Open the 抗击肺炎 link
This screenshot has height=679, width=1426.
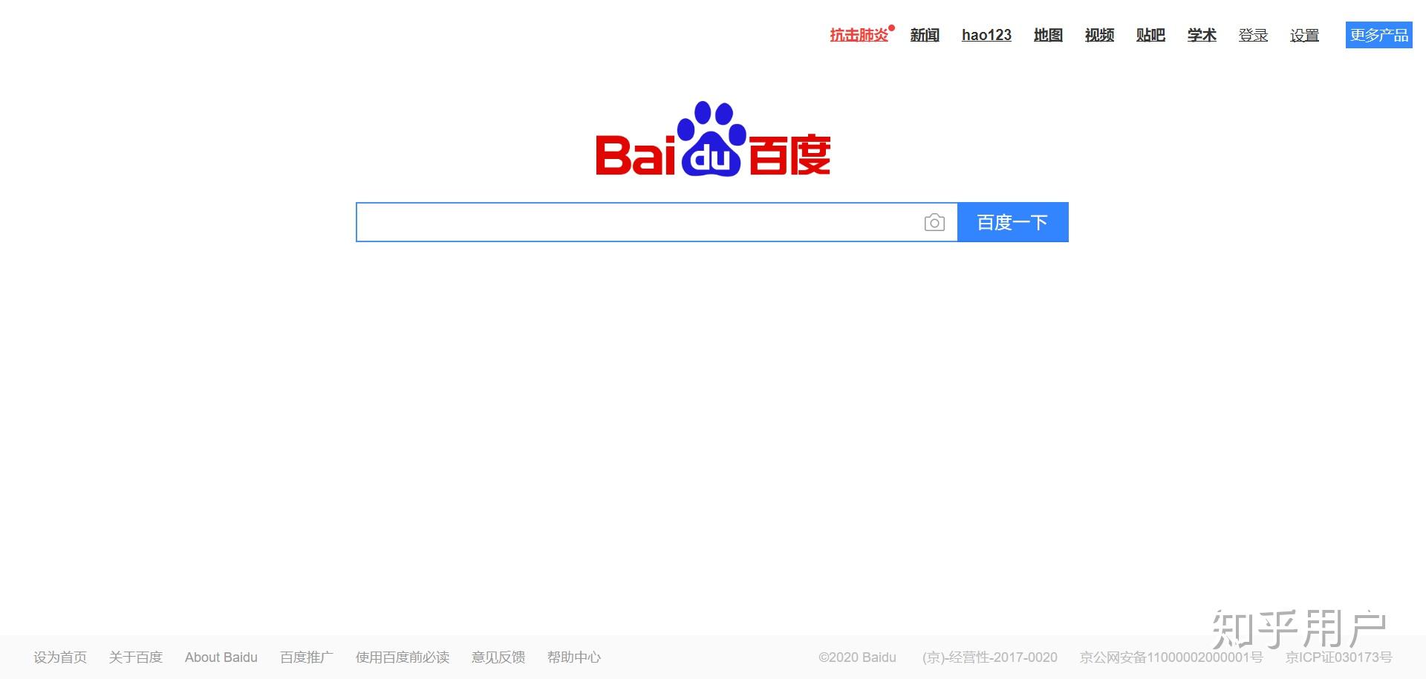point(859,35)
